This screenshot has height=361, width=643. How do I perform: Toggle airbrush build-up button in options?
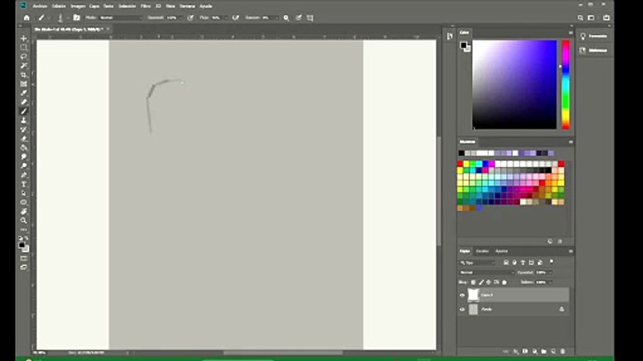236,18
